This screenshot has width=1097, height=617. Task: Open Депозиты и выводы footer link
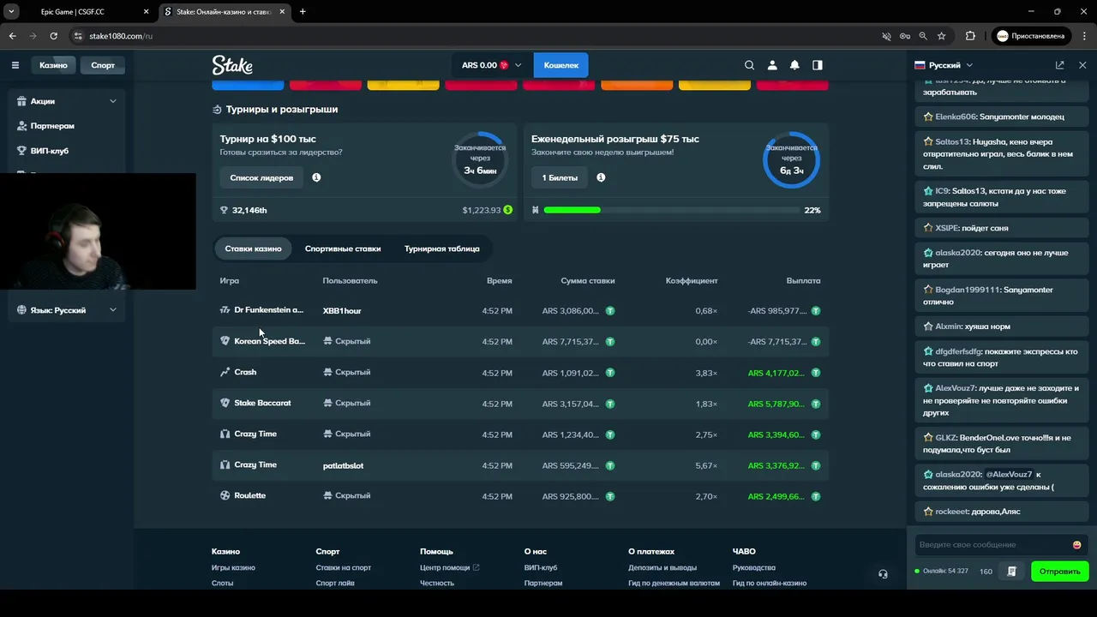point(662,567)
